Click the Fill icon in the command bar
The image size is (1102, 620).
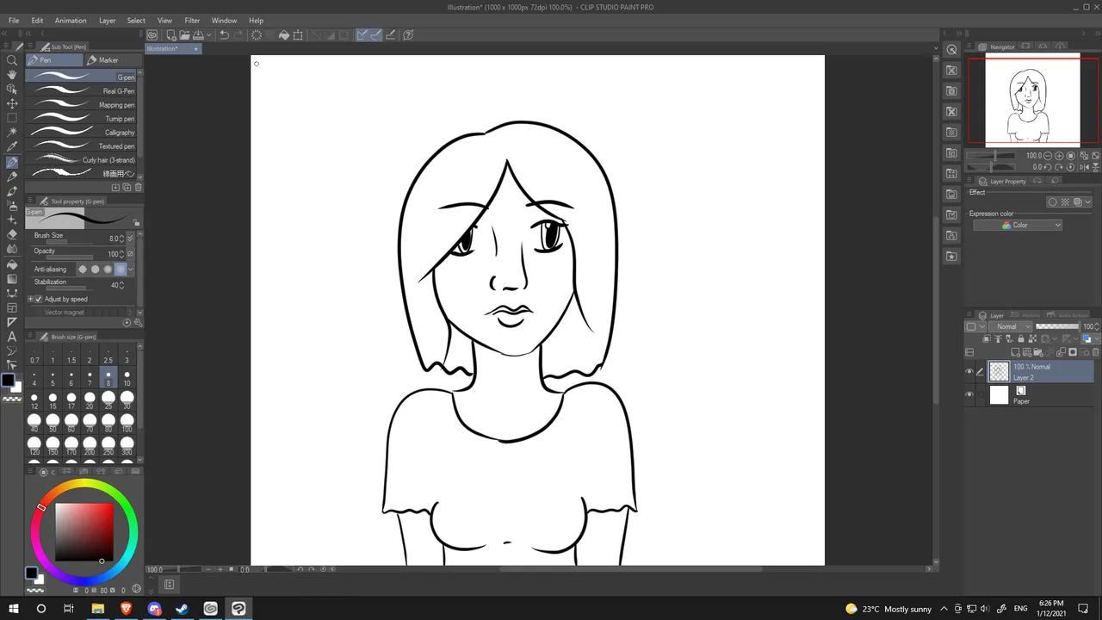pyautogui.click(x=284, y=35)
